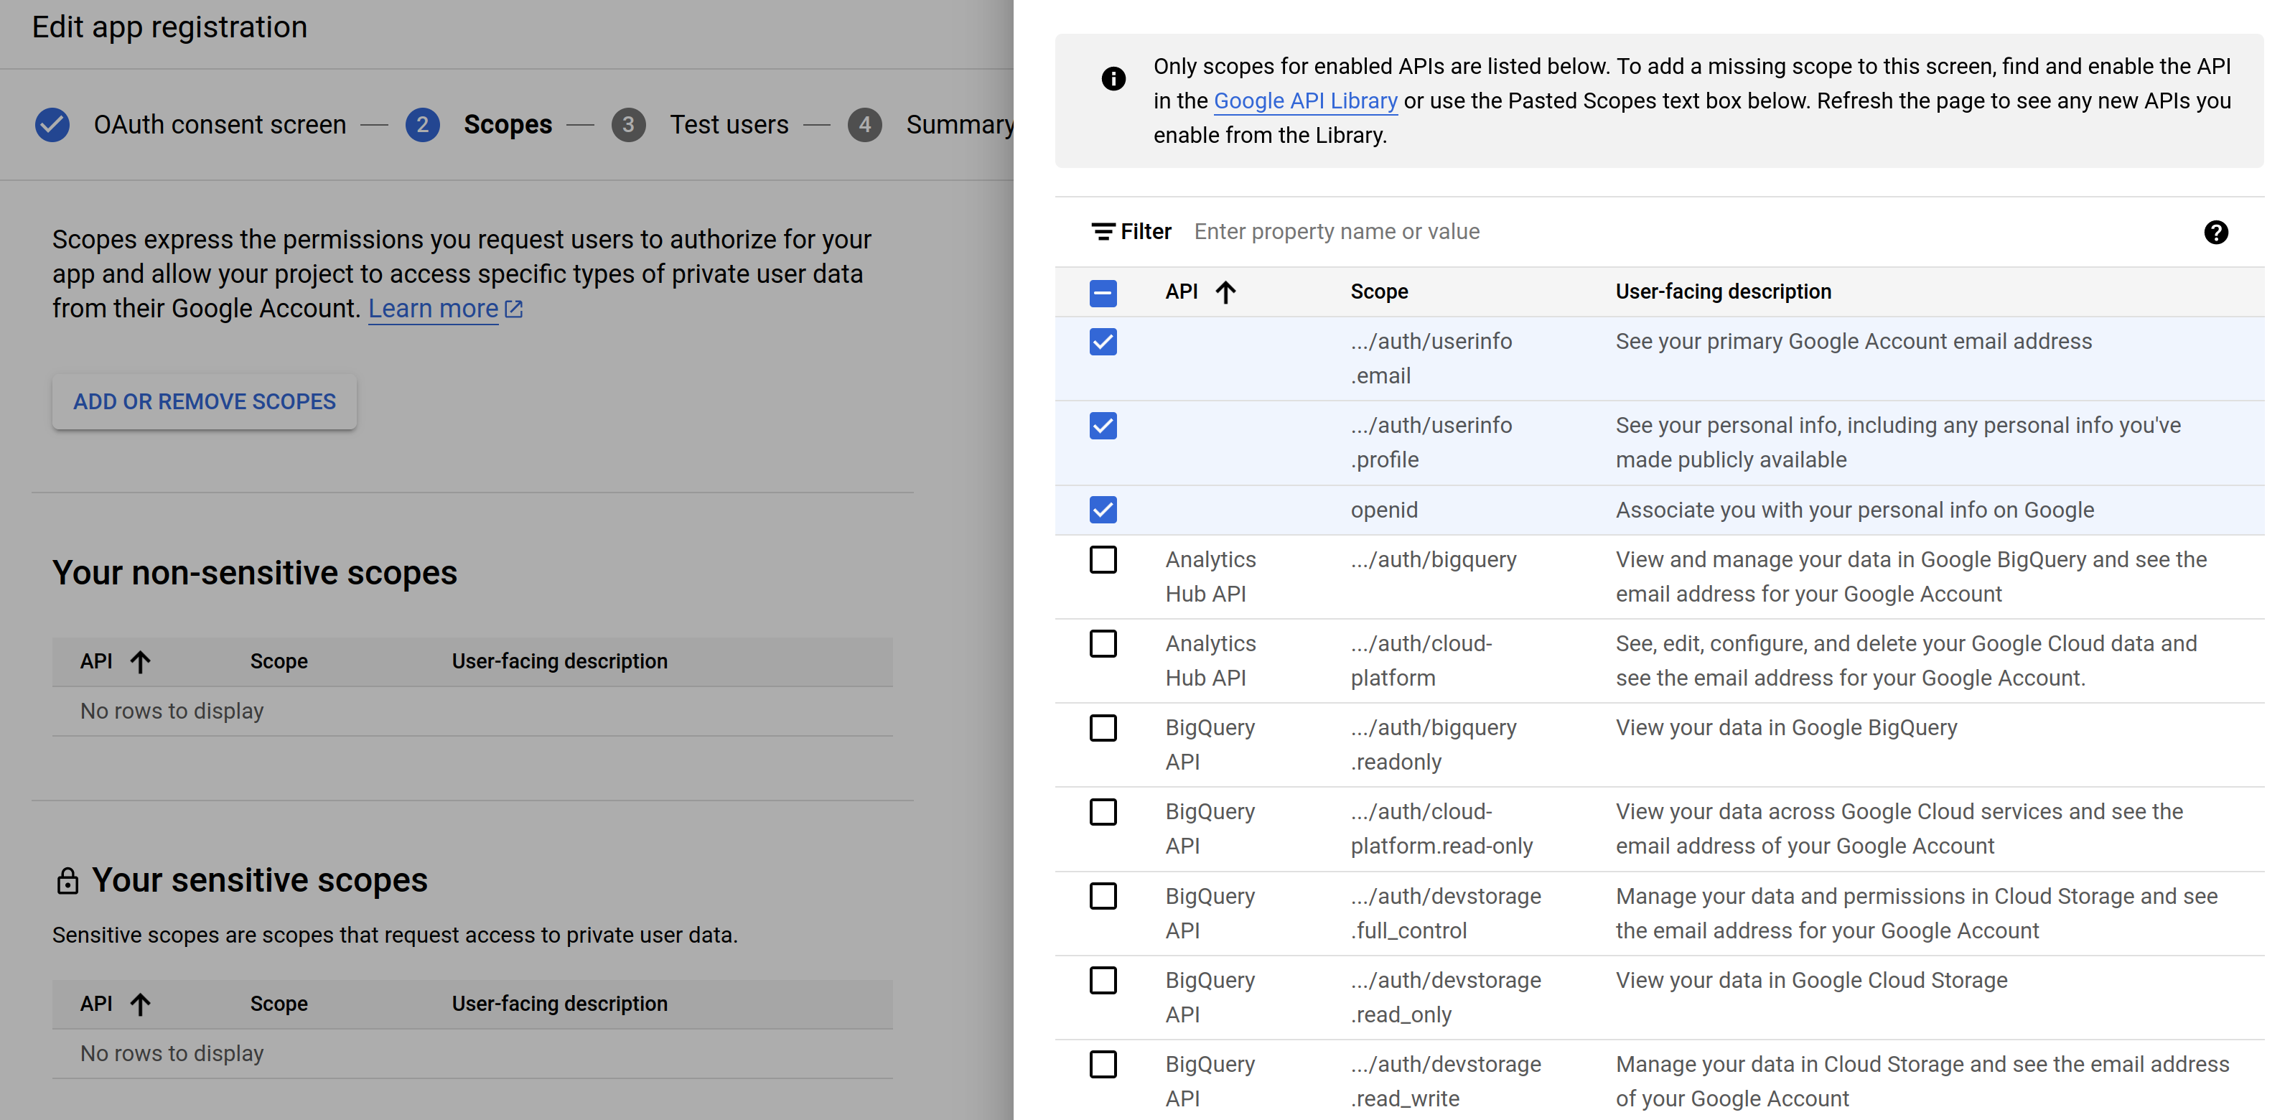Click 'No rows to display' under non-sensitive scopes

point(172,711)
